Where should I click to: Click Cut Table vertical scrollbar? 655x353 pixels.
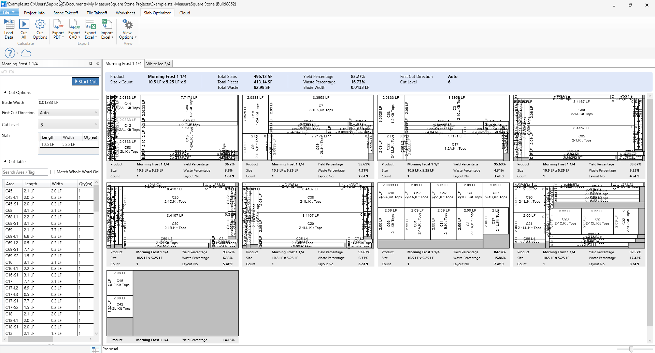[x=96, y=258]
